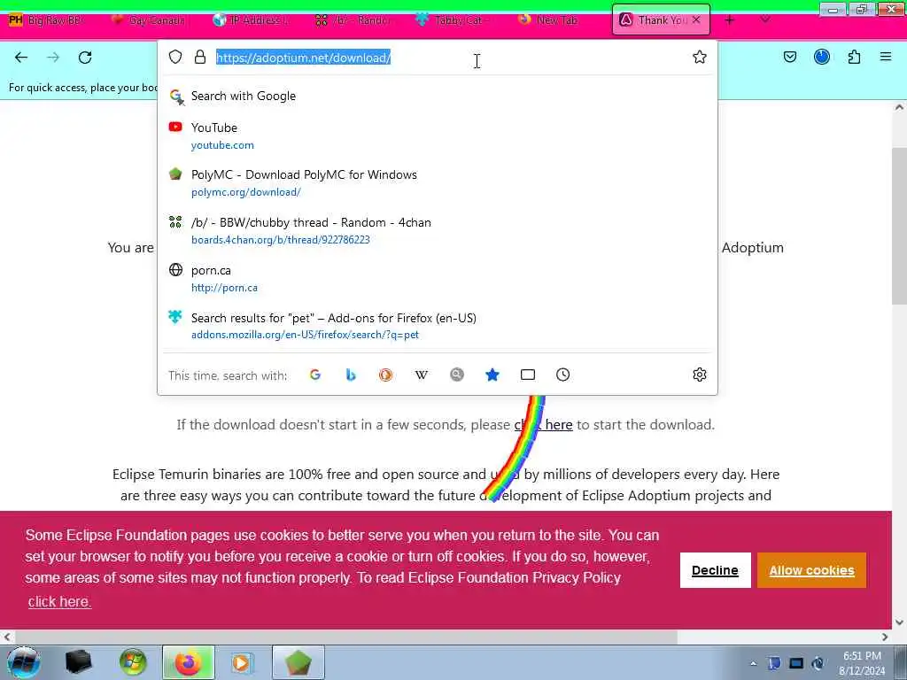
Task: Click the vertical page scrollbar thumb
Action: coord(899,226)
